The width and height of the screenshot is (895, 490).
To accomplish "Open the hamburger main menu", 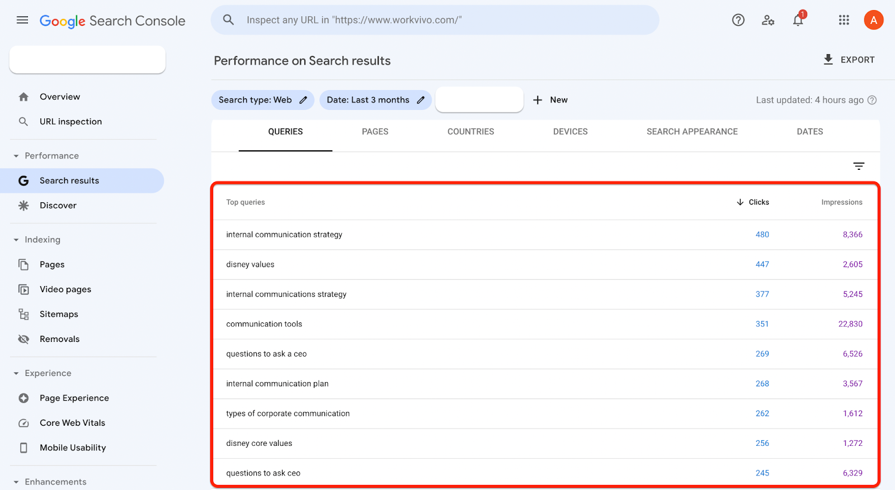I will point(22,20).
